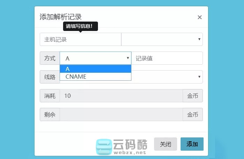The width and height of the screenshot is (244, 159).
Task: Click the empty 剩余 balance field
Action: point(121,114)
